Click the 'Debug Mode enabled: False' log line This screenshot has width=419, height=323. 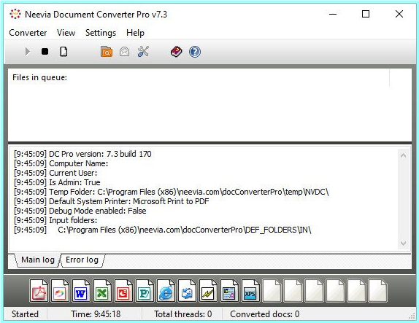click(x=80, y=211)
